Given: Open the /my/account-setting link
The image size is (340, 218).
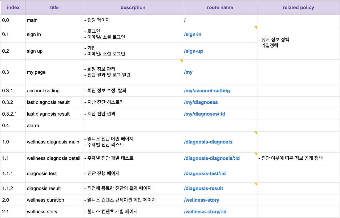Looking at the screenshot, I should pyautogui.click(x=207, y=91).
